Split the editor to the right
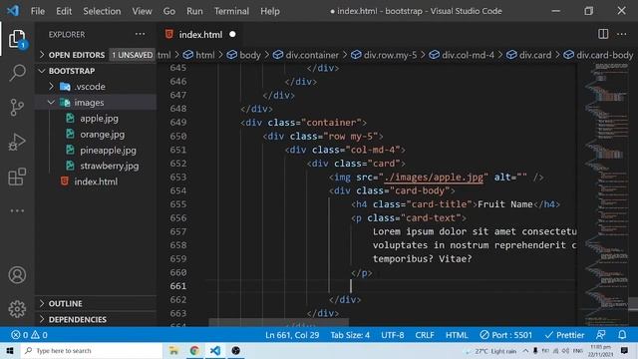 (603, 34)
